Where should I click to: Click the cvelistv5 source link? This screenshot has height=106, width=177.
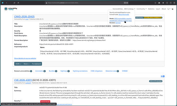click(x=28, y=83)
